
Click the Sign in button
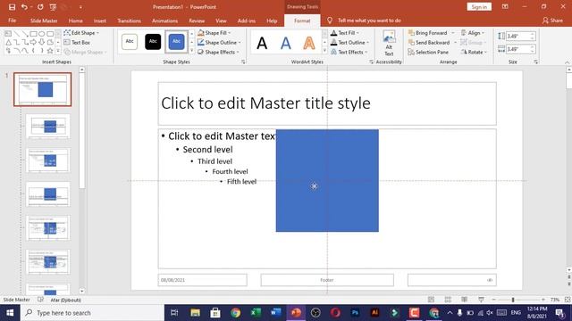(x=479, y=7)
